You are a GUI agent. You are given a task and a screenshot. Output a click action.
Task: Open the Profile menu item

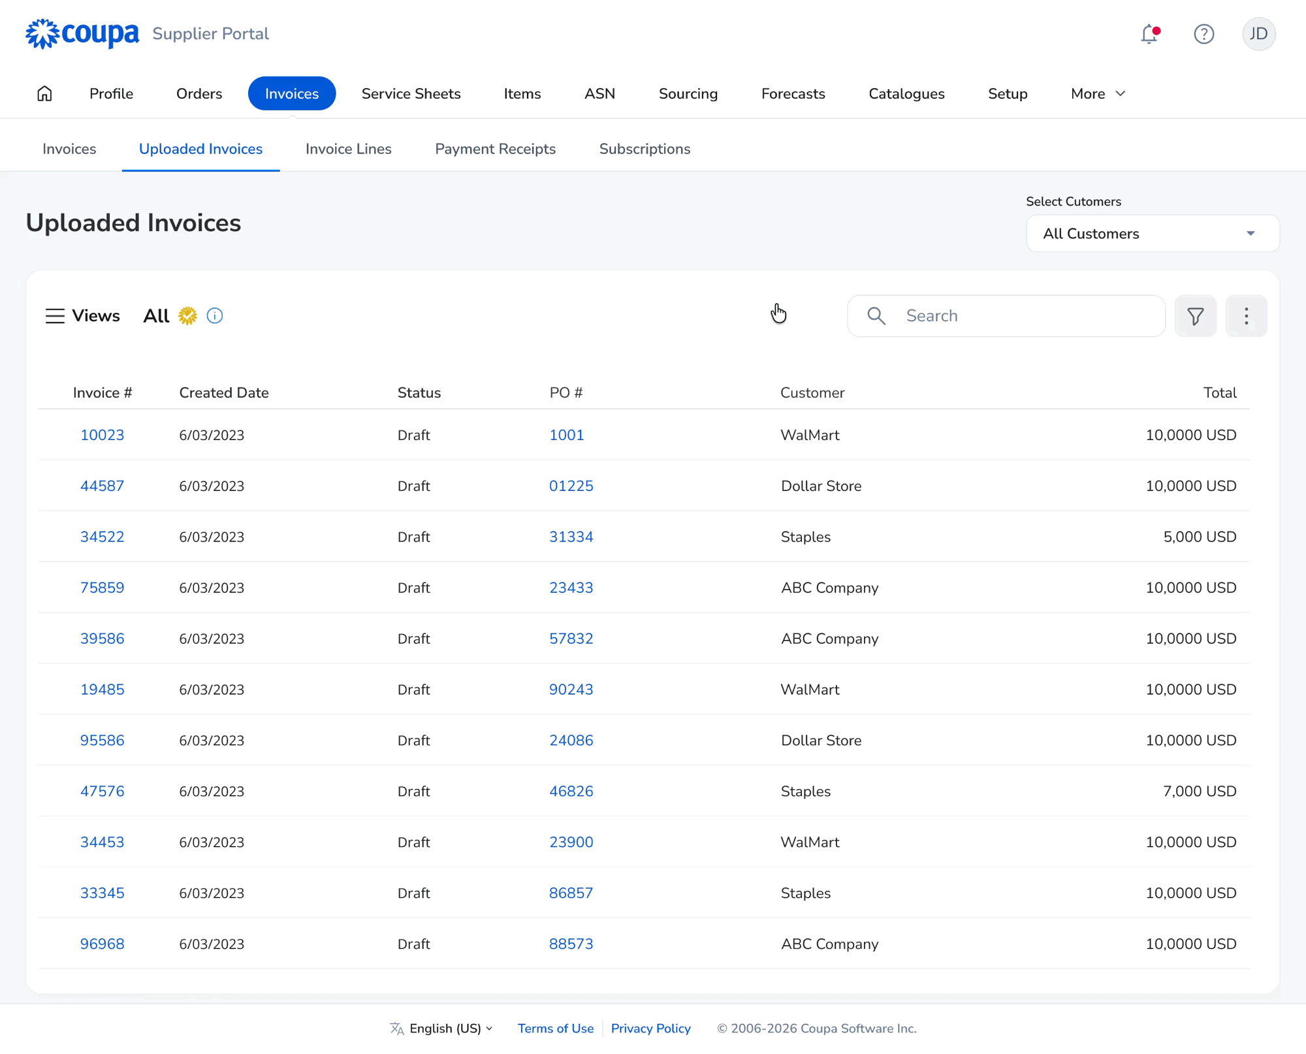[x=111, y=94]
